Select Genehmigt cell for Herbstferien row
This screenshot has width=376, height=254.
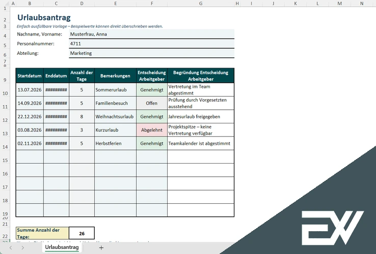point(152,144)
